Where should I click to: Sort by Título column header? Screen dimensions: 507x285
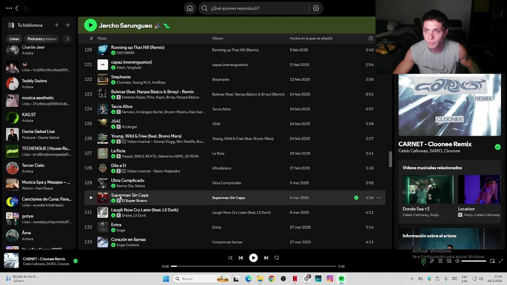tap(102, 38)
